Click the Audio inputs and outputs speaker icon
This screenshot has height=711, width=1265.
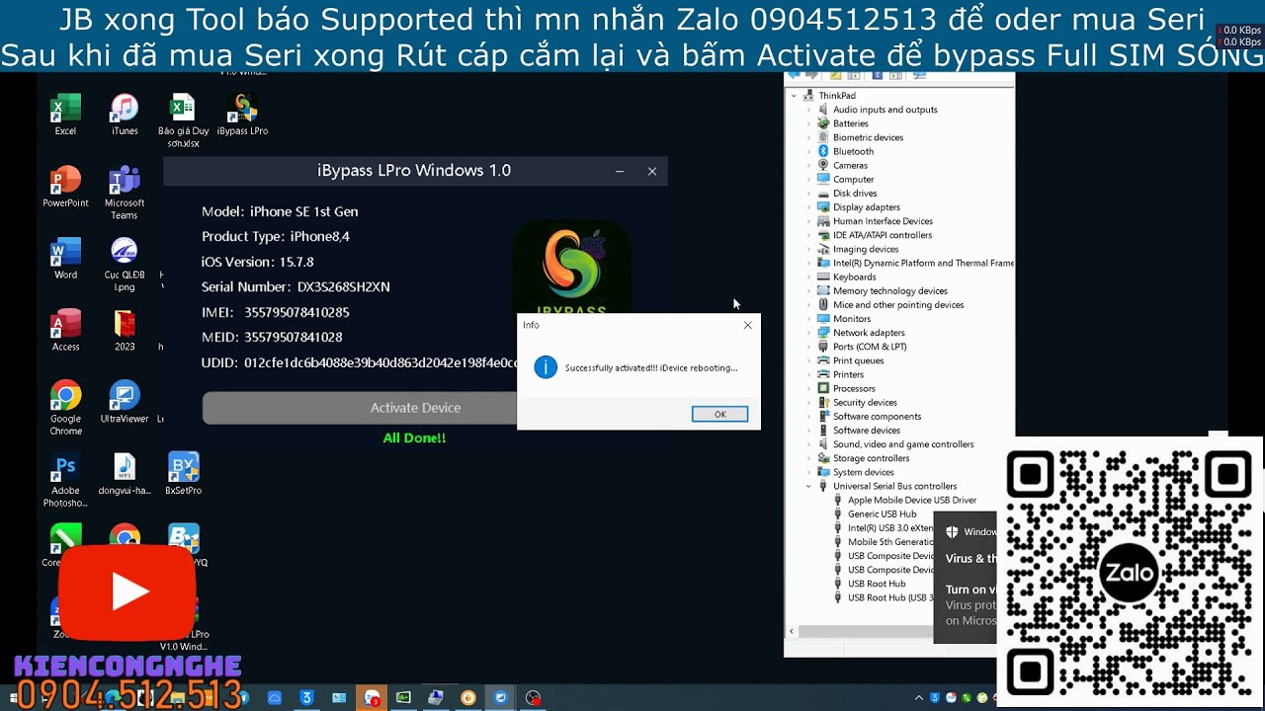pos(823,110)
